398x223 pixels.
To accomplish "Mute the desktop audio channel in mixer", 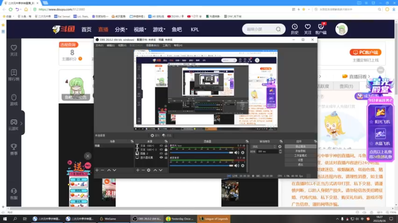I will [237, 166].
